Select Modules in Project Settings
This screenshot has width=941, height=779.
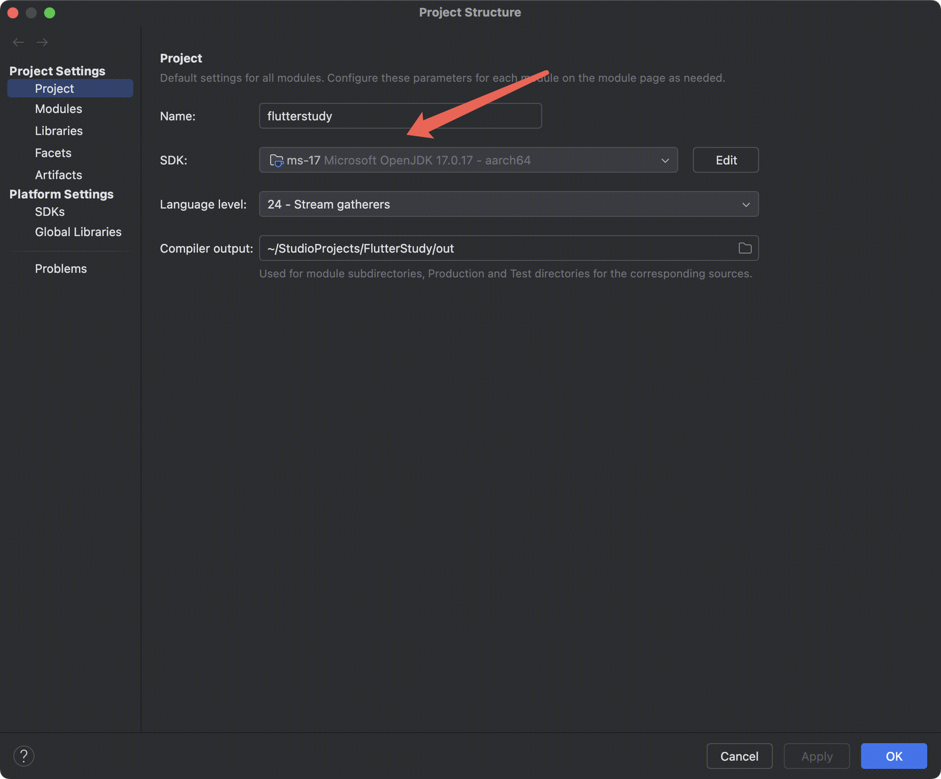pyautogui.click(x=58, y=109)
